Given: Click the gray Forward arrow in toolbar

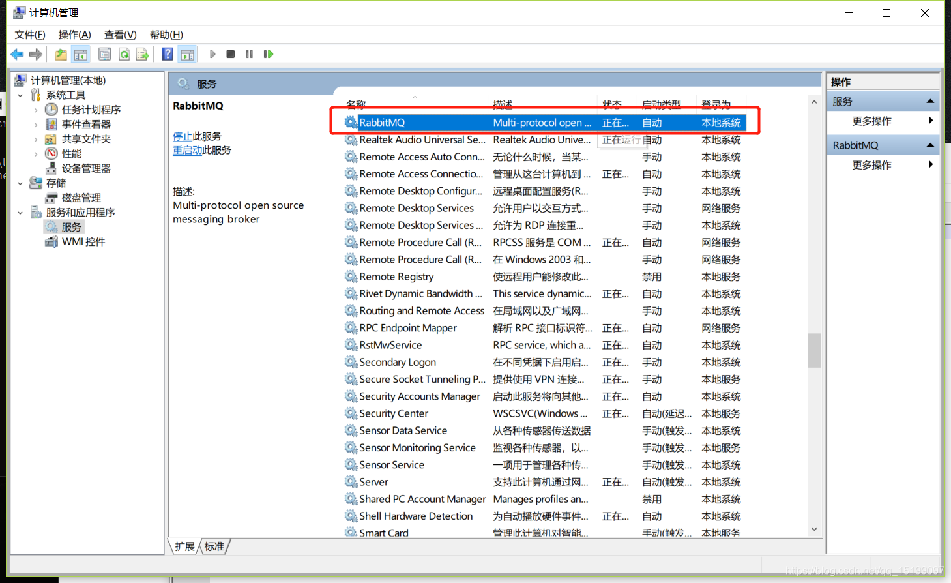Looking at the screenshot, I should (36, 54).
